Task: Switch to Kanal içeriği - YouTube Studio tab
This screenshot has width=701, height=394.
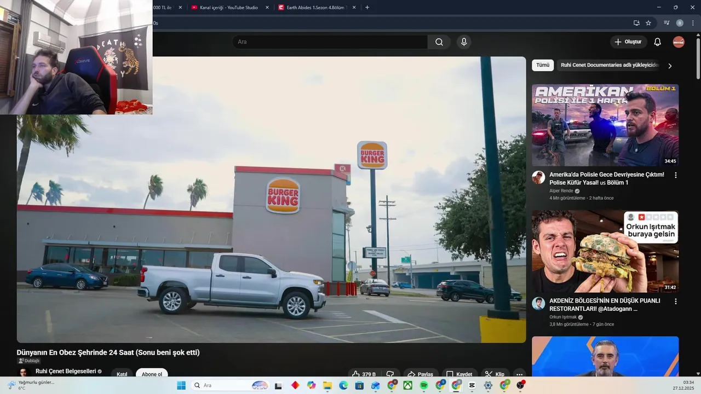Action: [x=229, y=8]
